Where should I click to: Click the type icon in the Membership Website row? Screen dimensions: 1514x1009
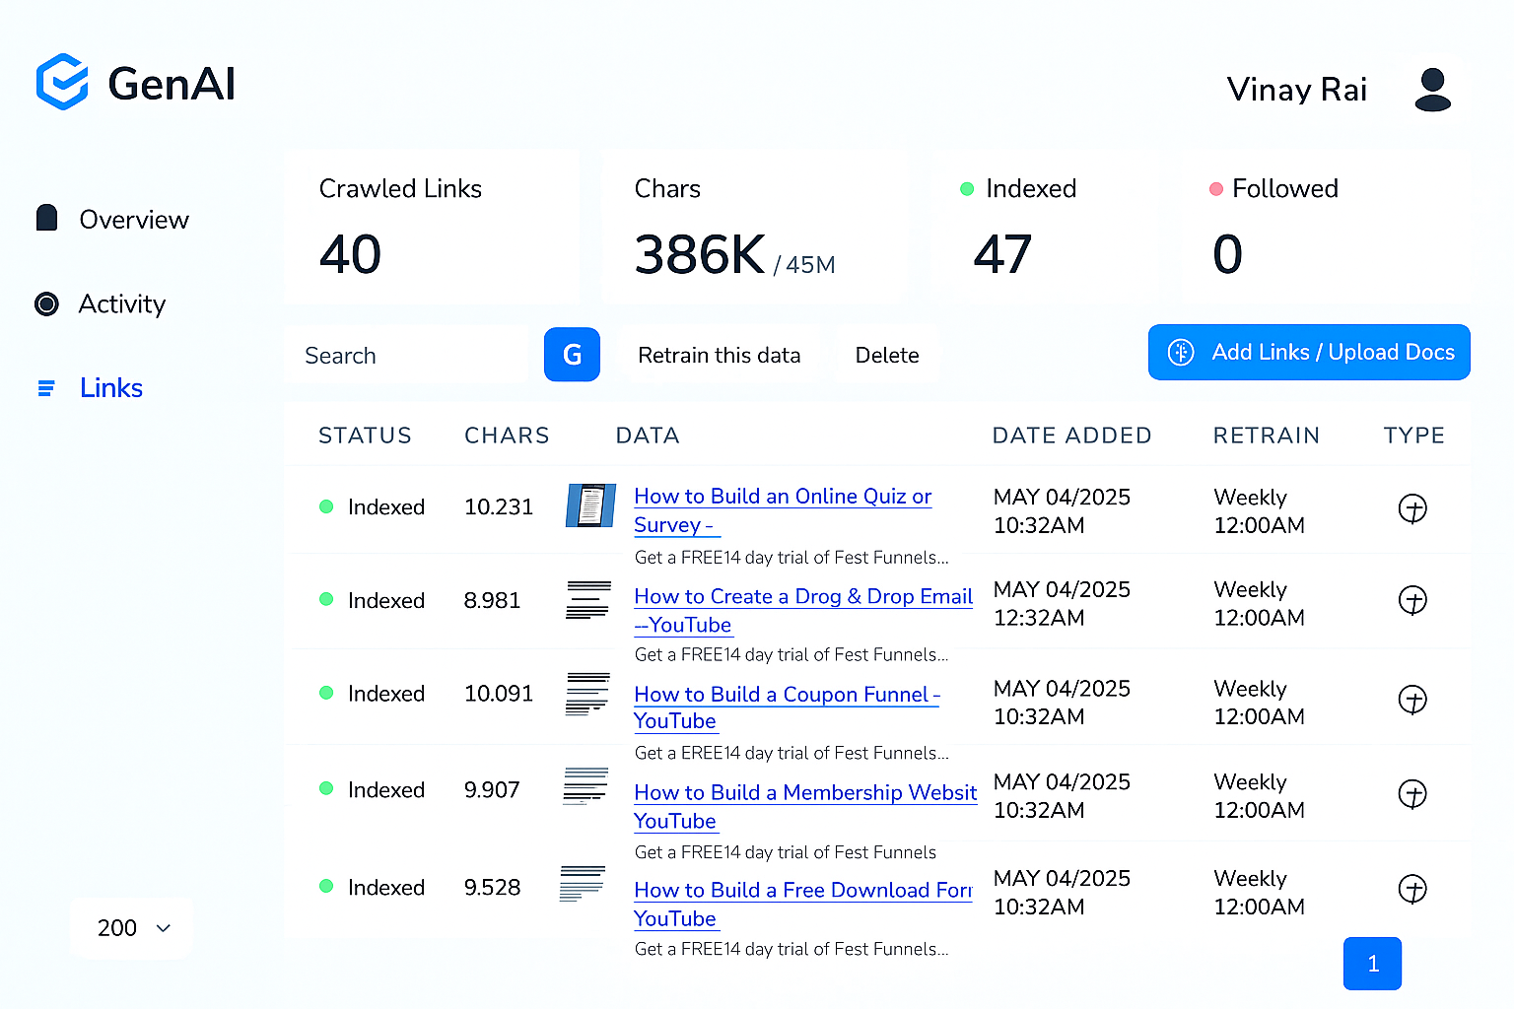pos(1412,794)
